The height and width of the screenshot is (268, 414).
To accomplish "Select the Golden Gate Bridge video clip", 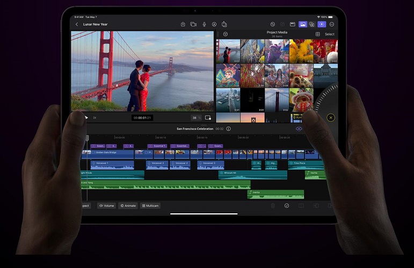I will 108,154.
